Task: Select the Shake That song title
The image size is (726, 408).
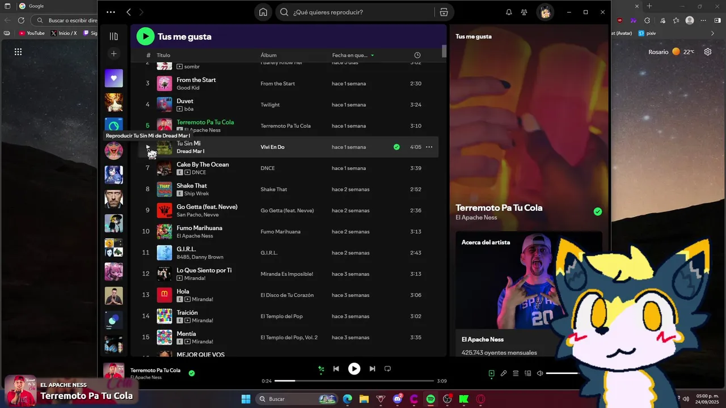Action: tap(192, 185)
